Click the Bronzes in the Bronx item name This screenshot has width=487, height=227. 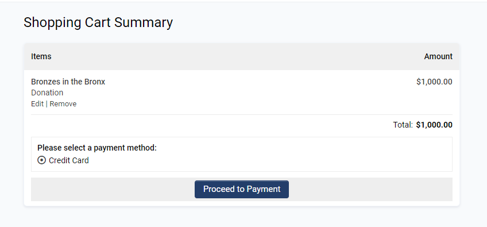click(68, 82)
